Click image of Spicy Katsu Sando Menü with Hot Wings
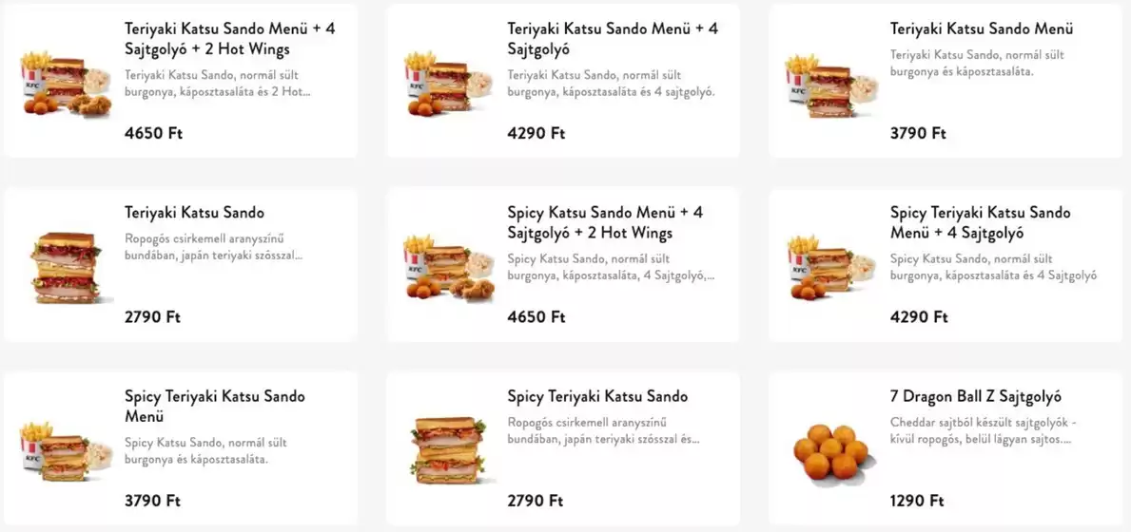Screen dimensions: 1131x532 point(447,268)
